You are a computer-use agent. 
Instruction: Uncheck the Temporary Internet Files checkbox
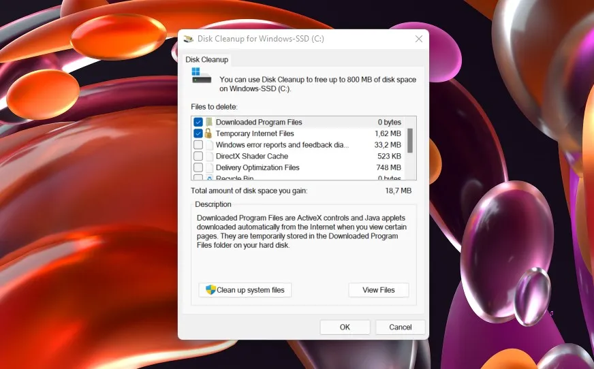198,133
